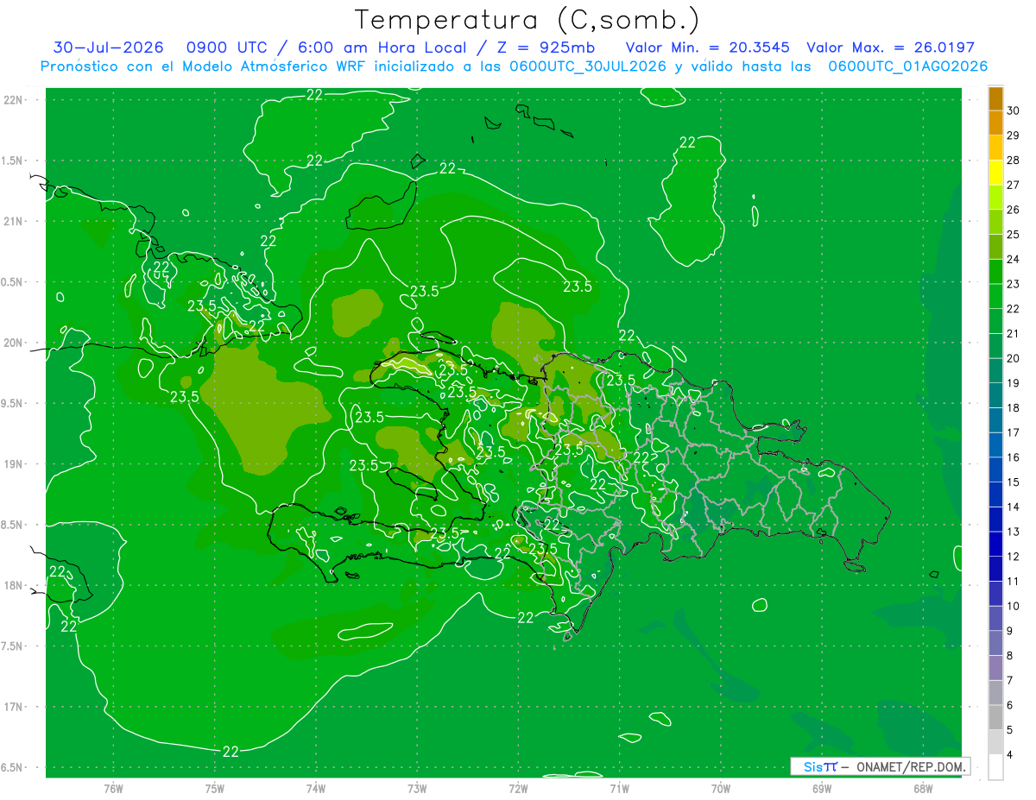Click the "73W" longitude axis label
The image size is (1036, 800).
click(417, 788)
